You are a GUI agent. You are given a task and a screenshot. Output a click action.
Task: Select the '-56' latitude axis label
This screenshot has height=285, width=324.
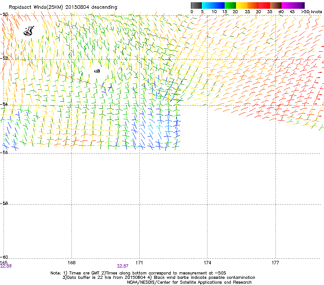[4, 152]
